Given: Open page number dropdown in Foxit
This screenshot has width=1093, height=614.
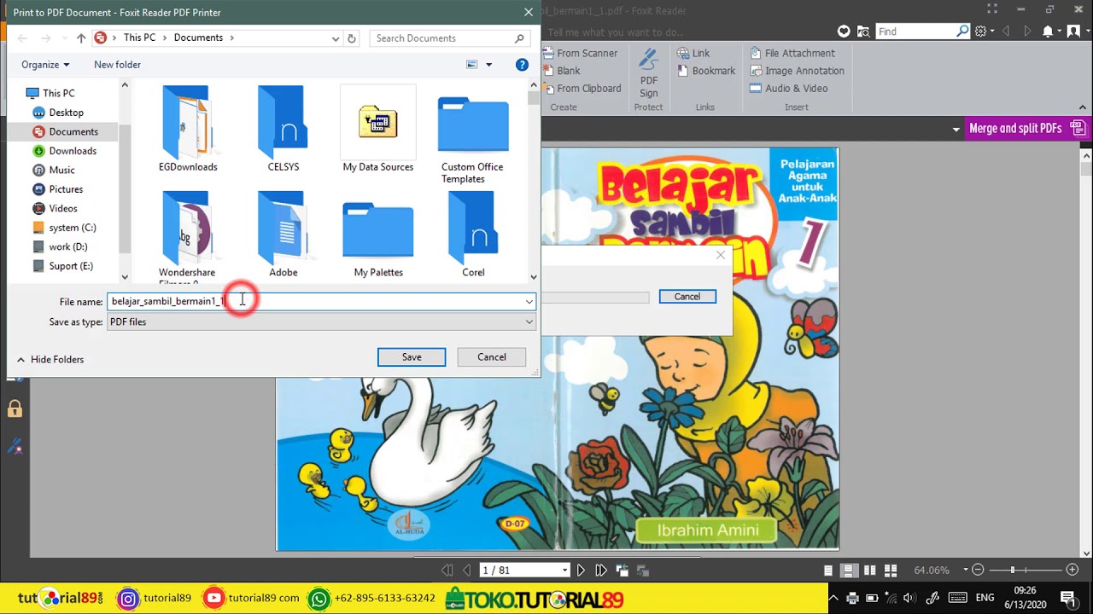Looking at the screenshot, I should [564, 571].
